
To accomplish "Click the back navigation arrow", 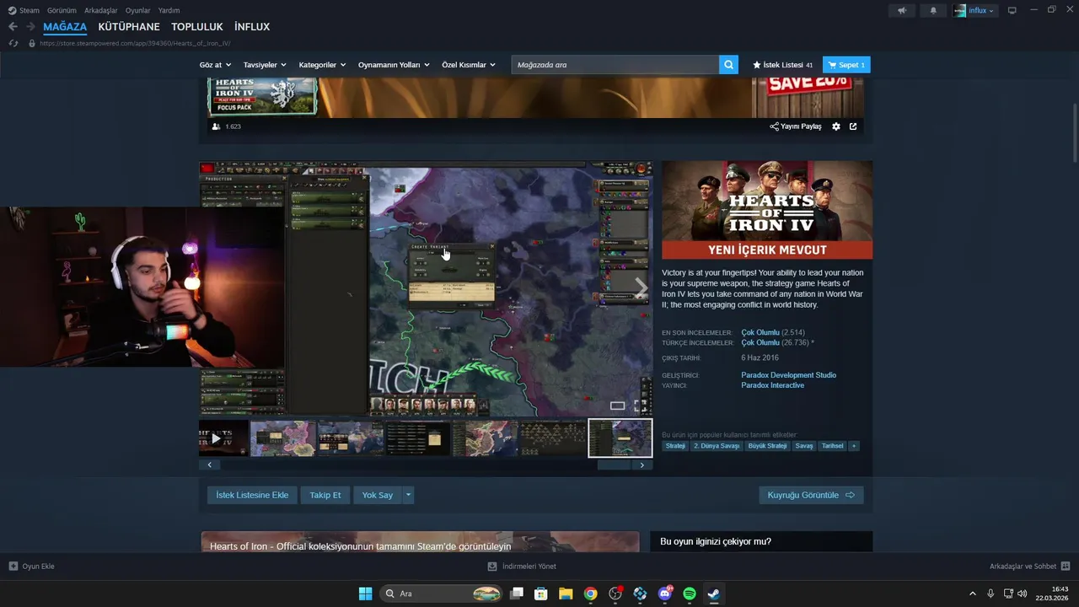I will coord(13,27).
